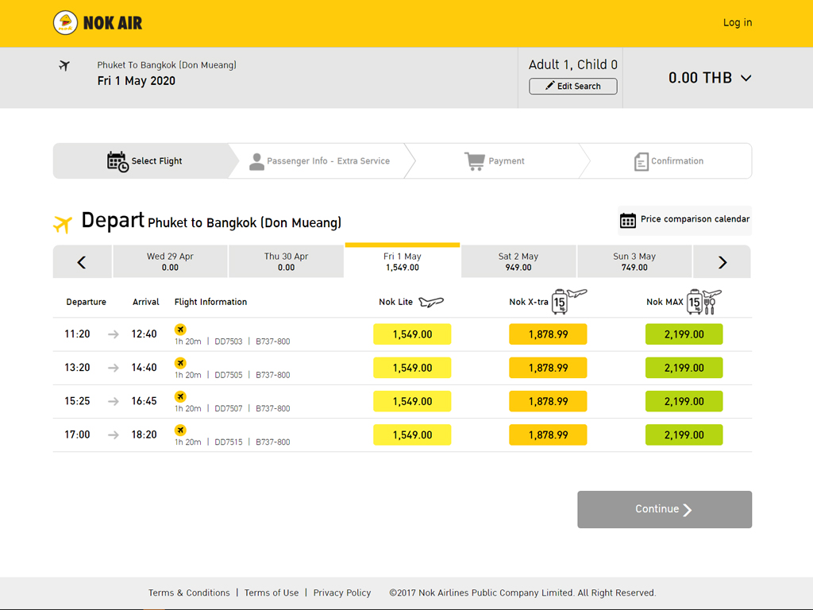Choose Nok Lite fare for the 13:20 flight

(x=412, y=368)
